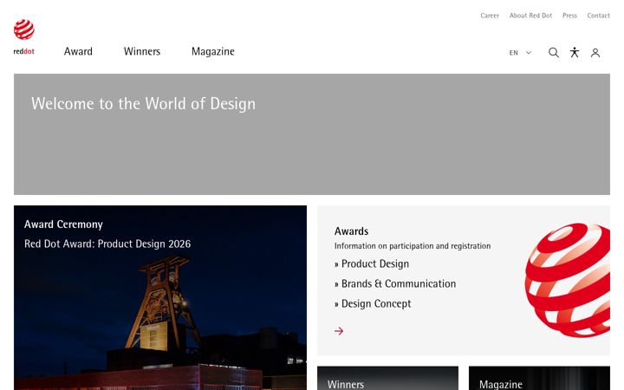
Task: Click the red arrow in Awards card
Action: coord(339,331)
